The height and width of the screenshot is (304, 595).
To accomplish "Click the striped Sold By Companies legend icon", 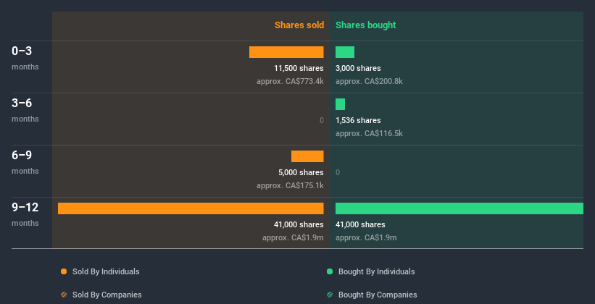I will (x=64, y=295).
